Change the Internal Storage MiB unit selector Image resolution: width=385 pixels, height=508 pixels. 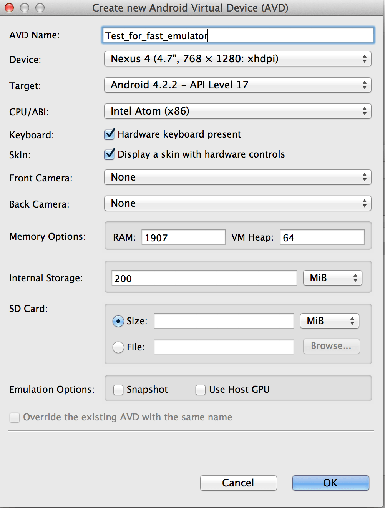pyautogui.click(x=332, y=278)
